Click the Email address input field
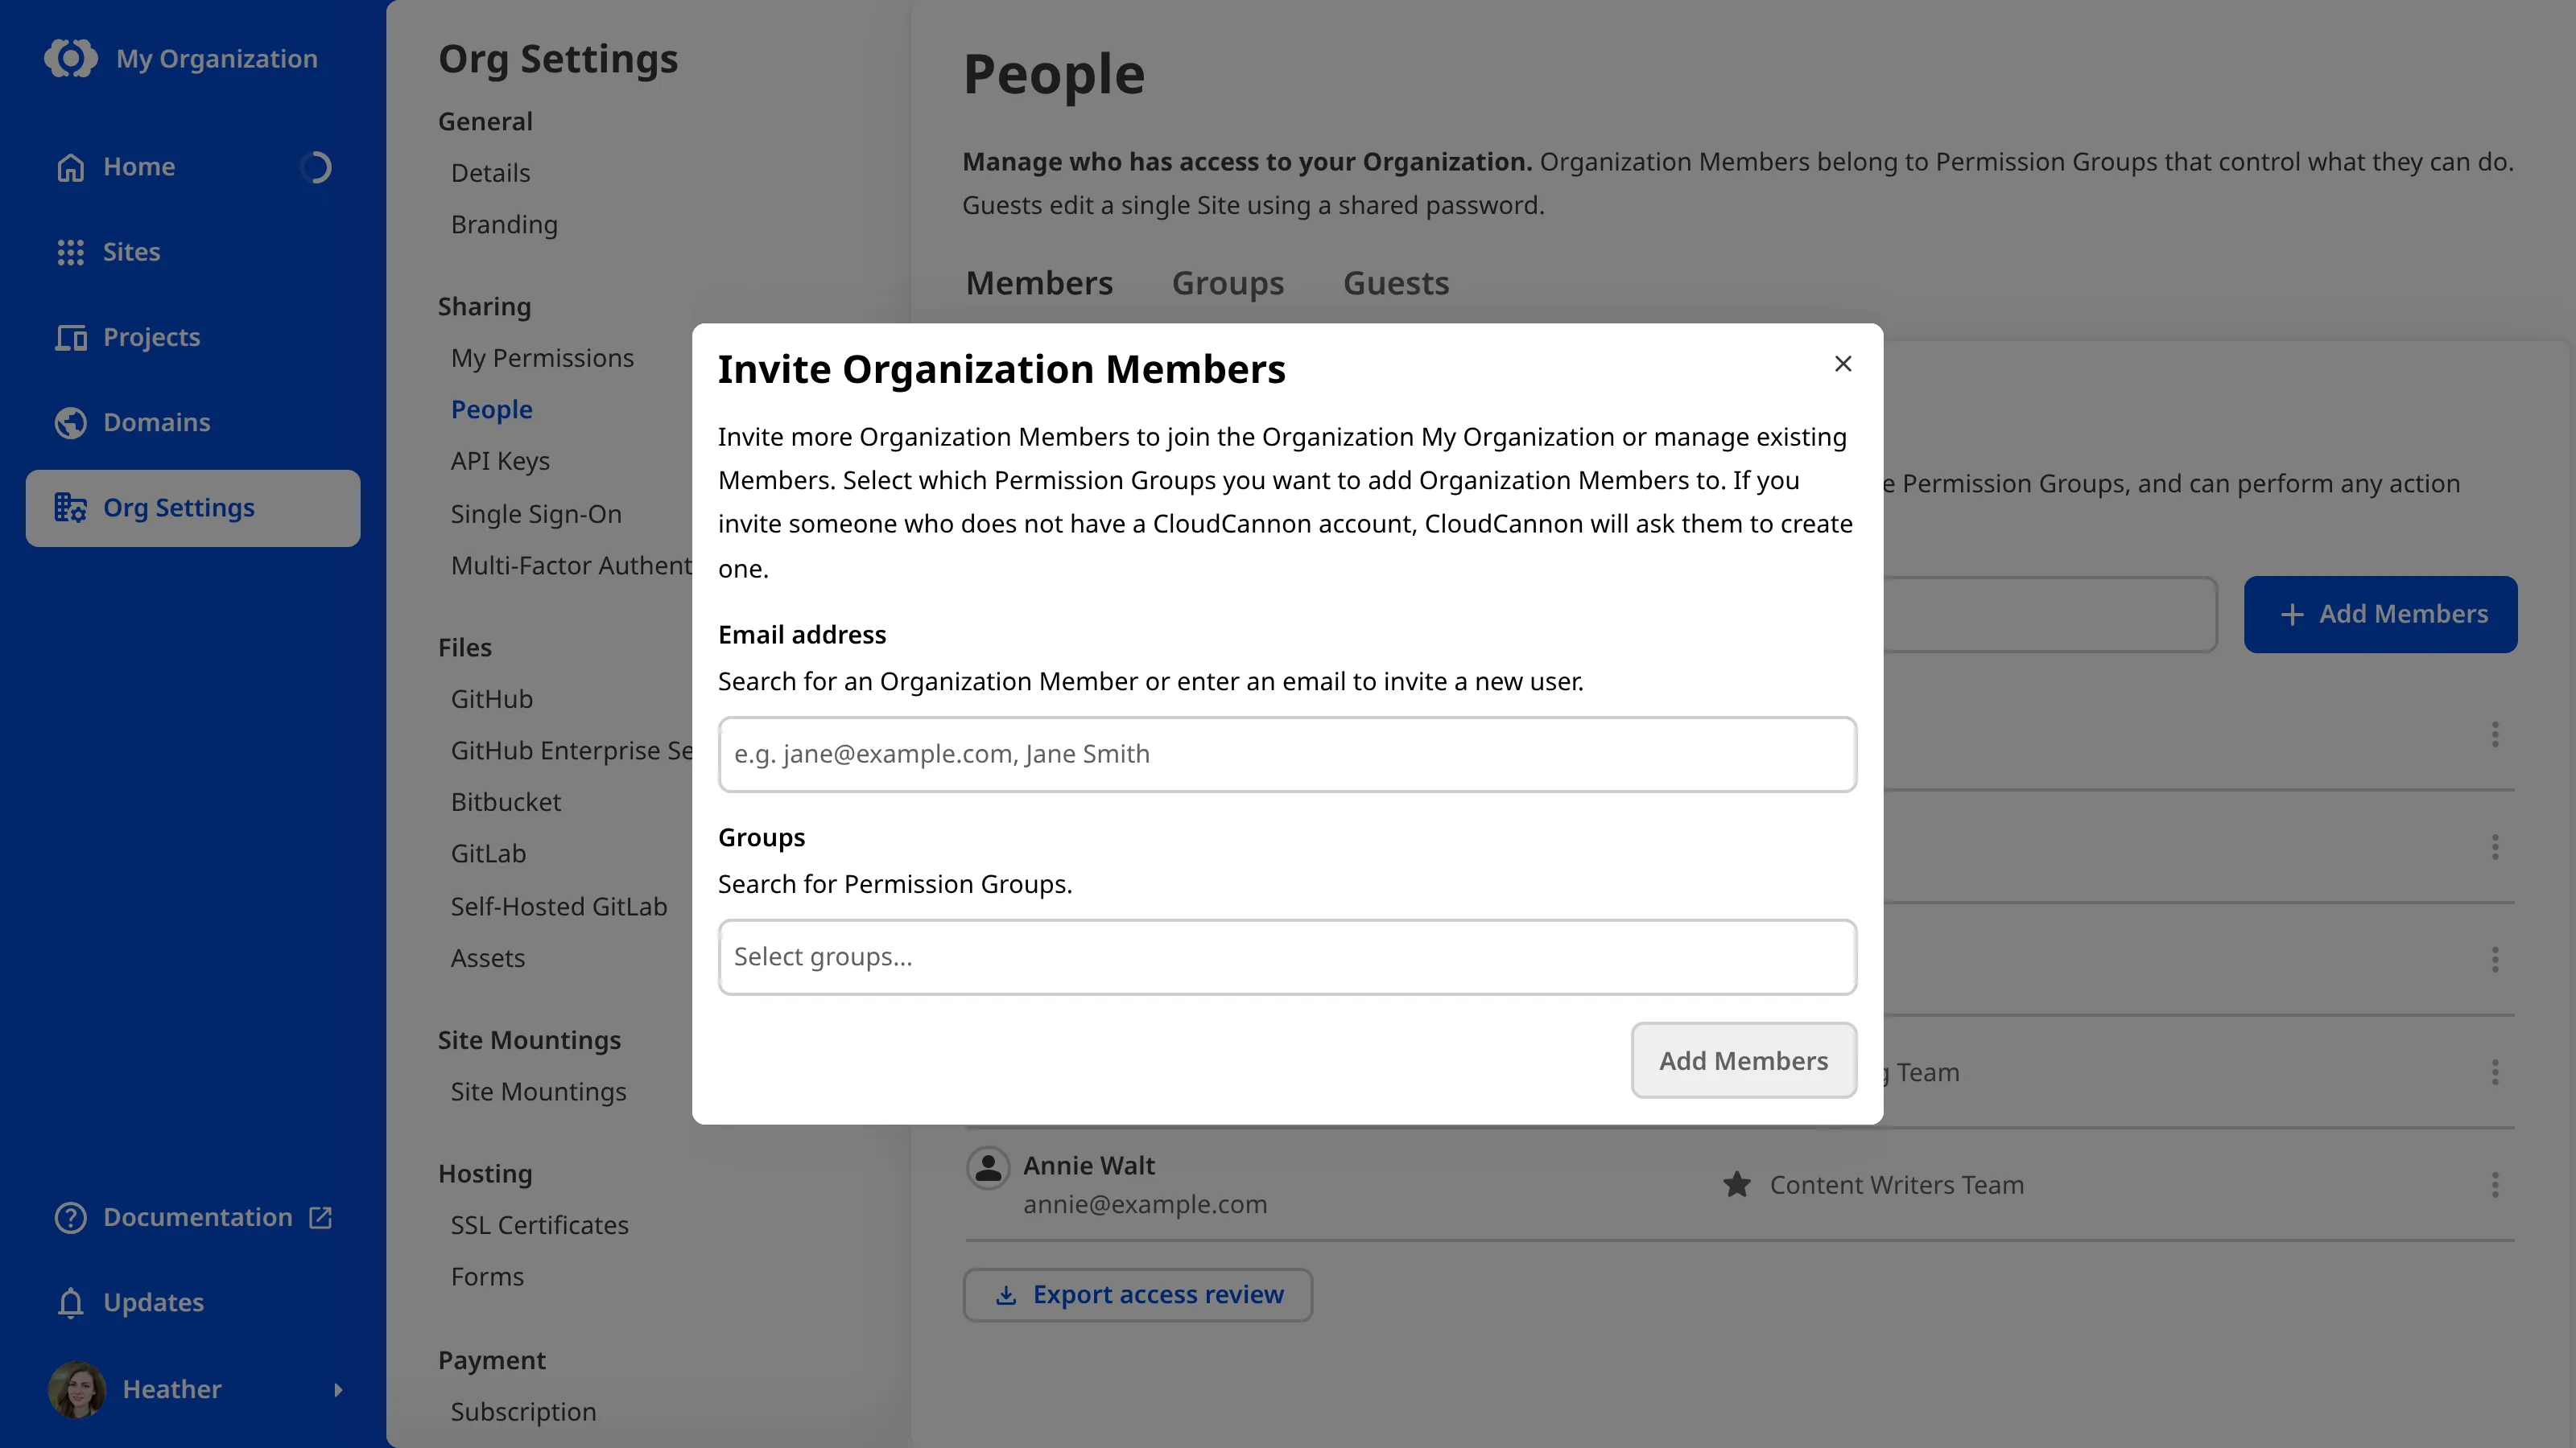This screenshot has height=1448, width=2576. tap(1287, 755)
